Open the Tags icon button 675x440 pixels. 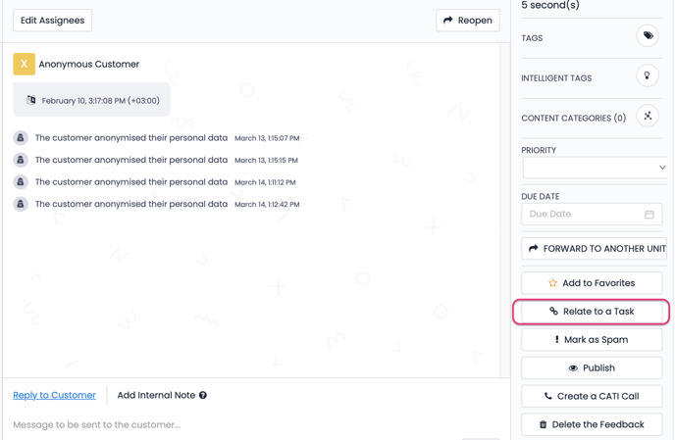point(648,37)
